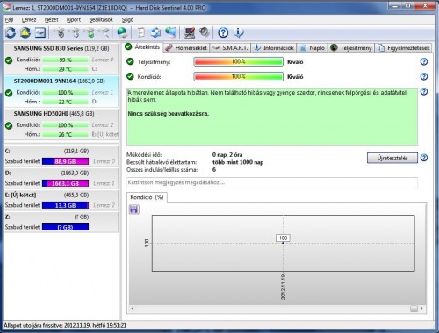Click the 29 °C temperature bar
The width and height of the screenshot is (439, 333).
(65, 69)
